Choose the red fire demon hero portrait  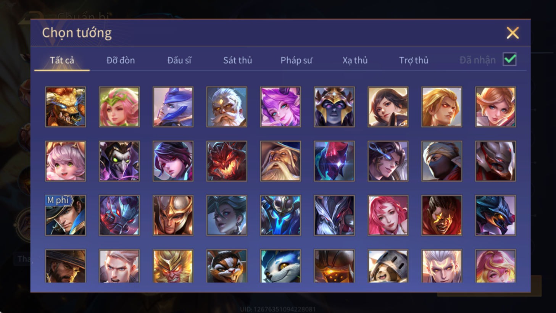pyautogui.click(x=227, y=161)
